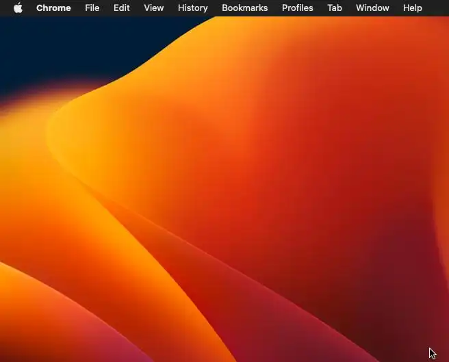
Task: Open the File menu
Action: coord(92,8)
